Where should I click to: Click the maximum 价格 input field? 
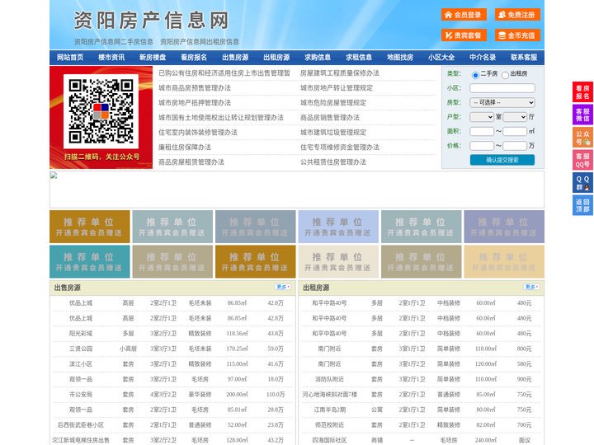pyautogui.click(x=515, y=146)
